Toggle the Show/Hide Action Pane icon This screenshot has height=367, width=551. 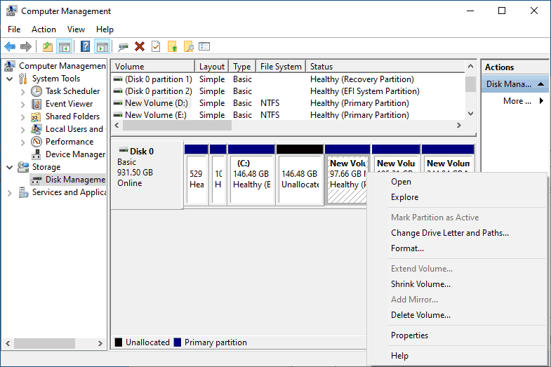[102, 46]
